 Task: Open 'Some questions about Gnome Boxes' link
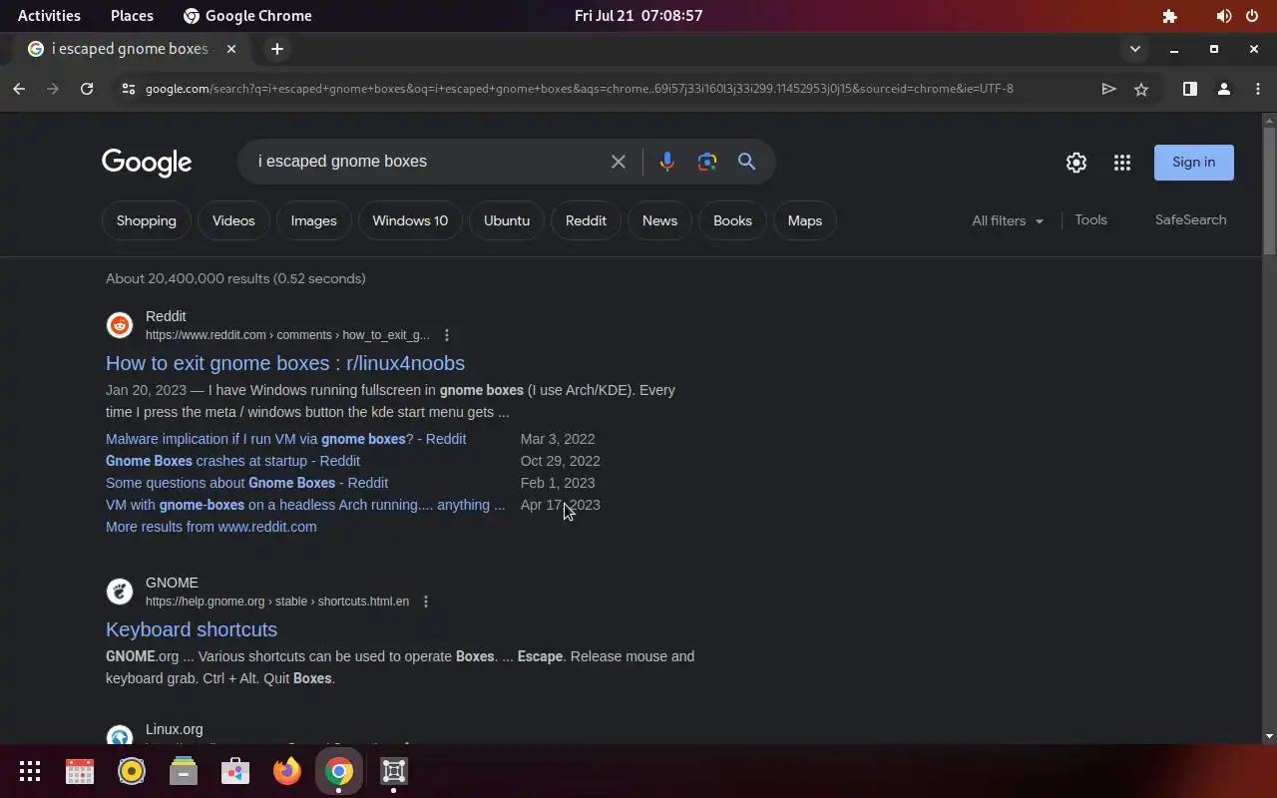point(246,483)
